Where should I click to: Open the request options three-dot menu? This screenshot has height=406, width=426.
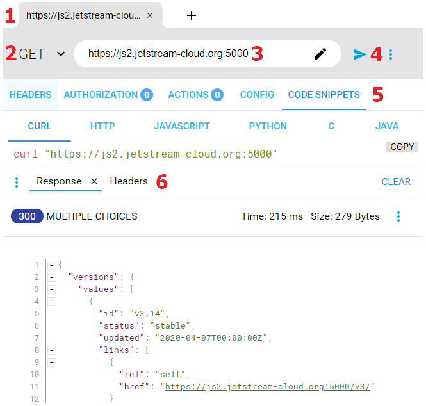tap(391, 54)
